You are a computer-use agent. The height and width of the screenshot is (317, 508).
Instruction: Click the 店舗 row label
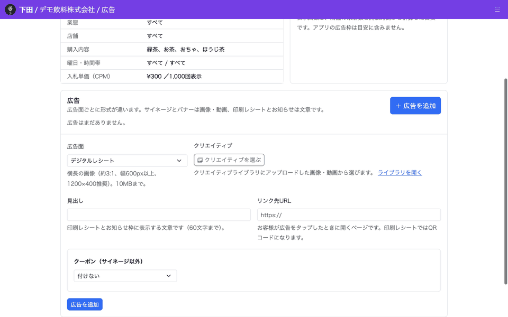point(72,36)
